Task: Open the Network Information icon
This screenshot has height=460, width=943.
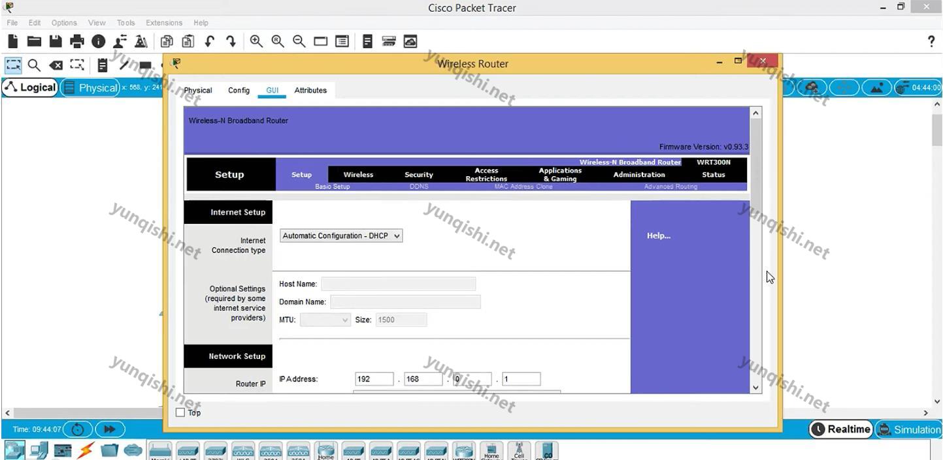Action: click(99, 41)
